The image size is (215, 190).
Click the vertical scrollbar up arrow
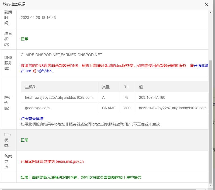click(x=211, y=12)
